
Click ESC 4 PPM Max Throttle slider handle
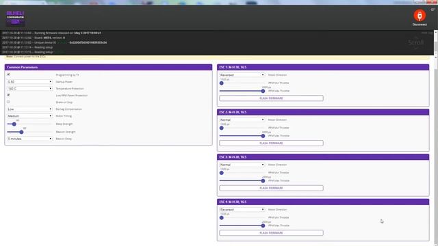coord(263,225)
